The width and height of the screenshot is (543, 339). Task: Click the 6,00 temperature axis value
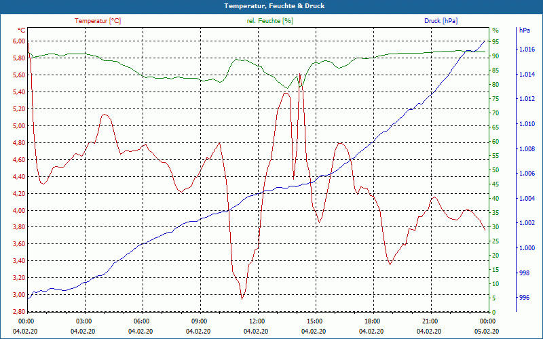point(19,41)
